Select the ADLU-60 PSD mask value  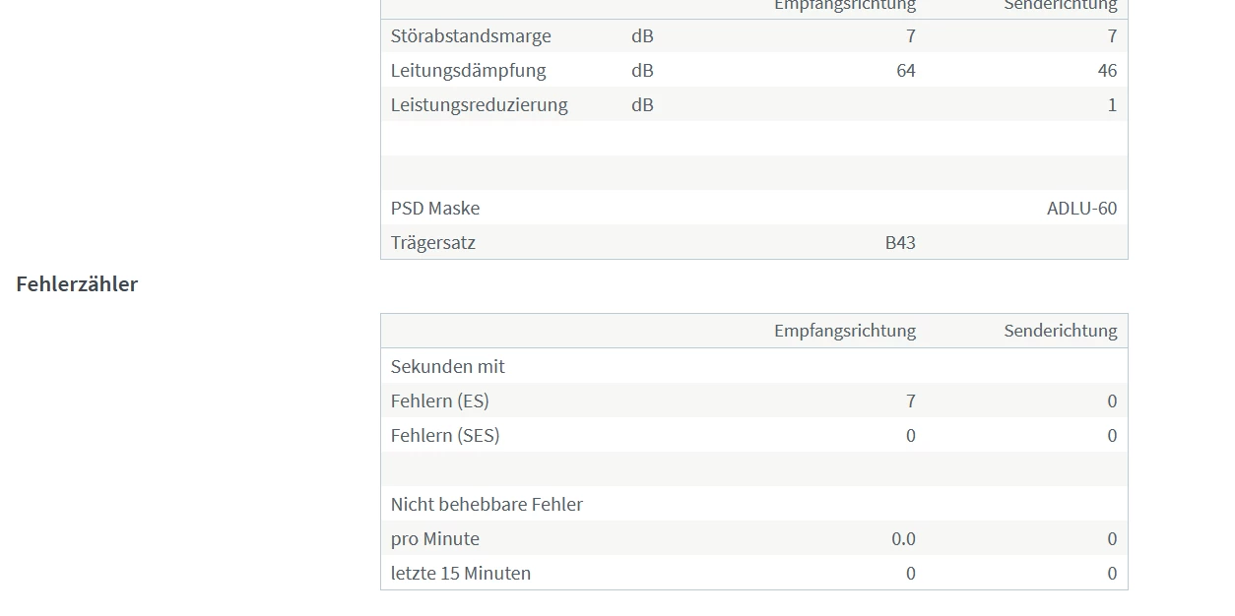[1082, 209]
